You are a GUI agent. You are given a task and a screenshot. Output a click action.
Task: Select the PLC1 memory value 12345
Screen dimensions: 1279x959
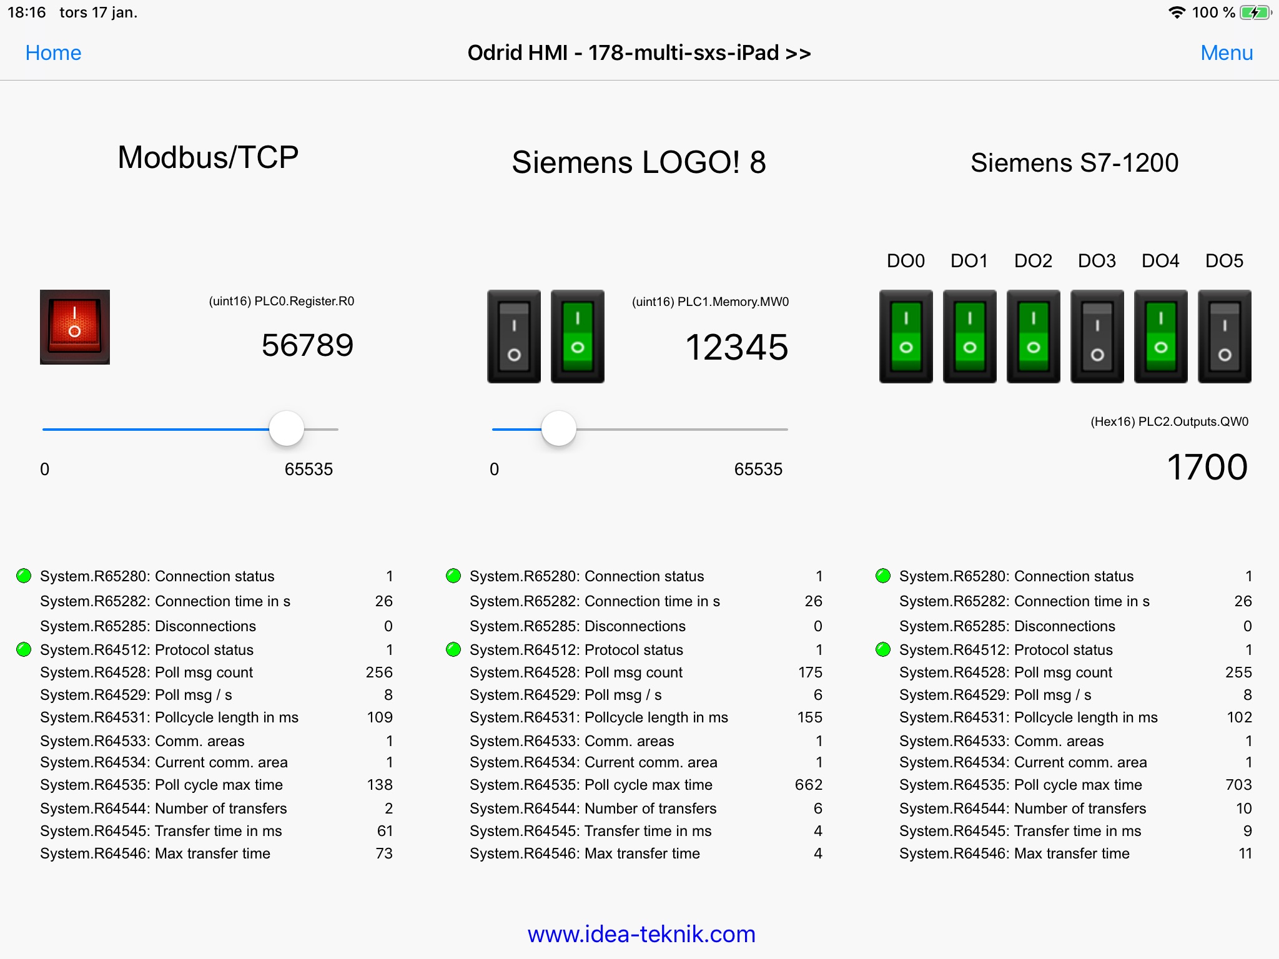tap(737, 347)
